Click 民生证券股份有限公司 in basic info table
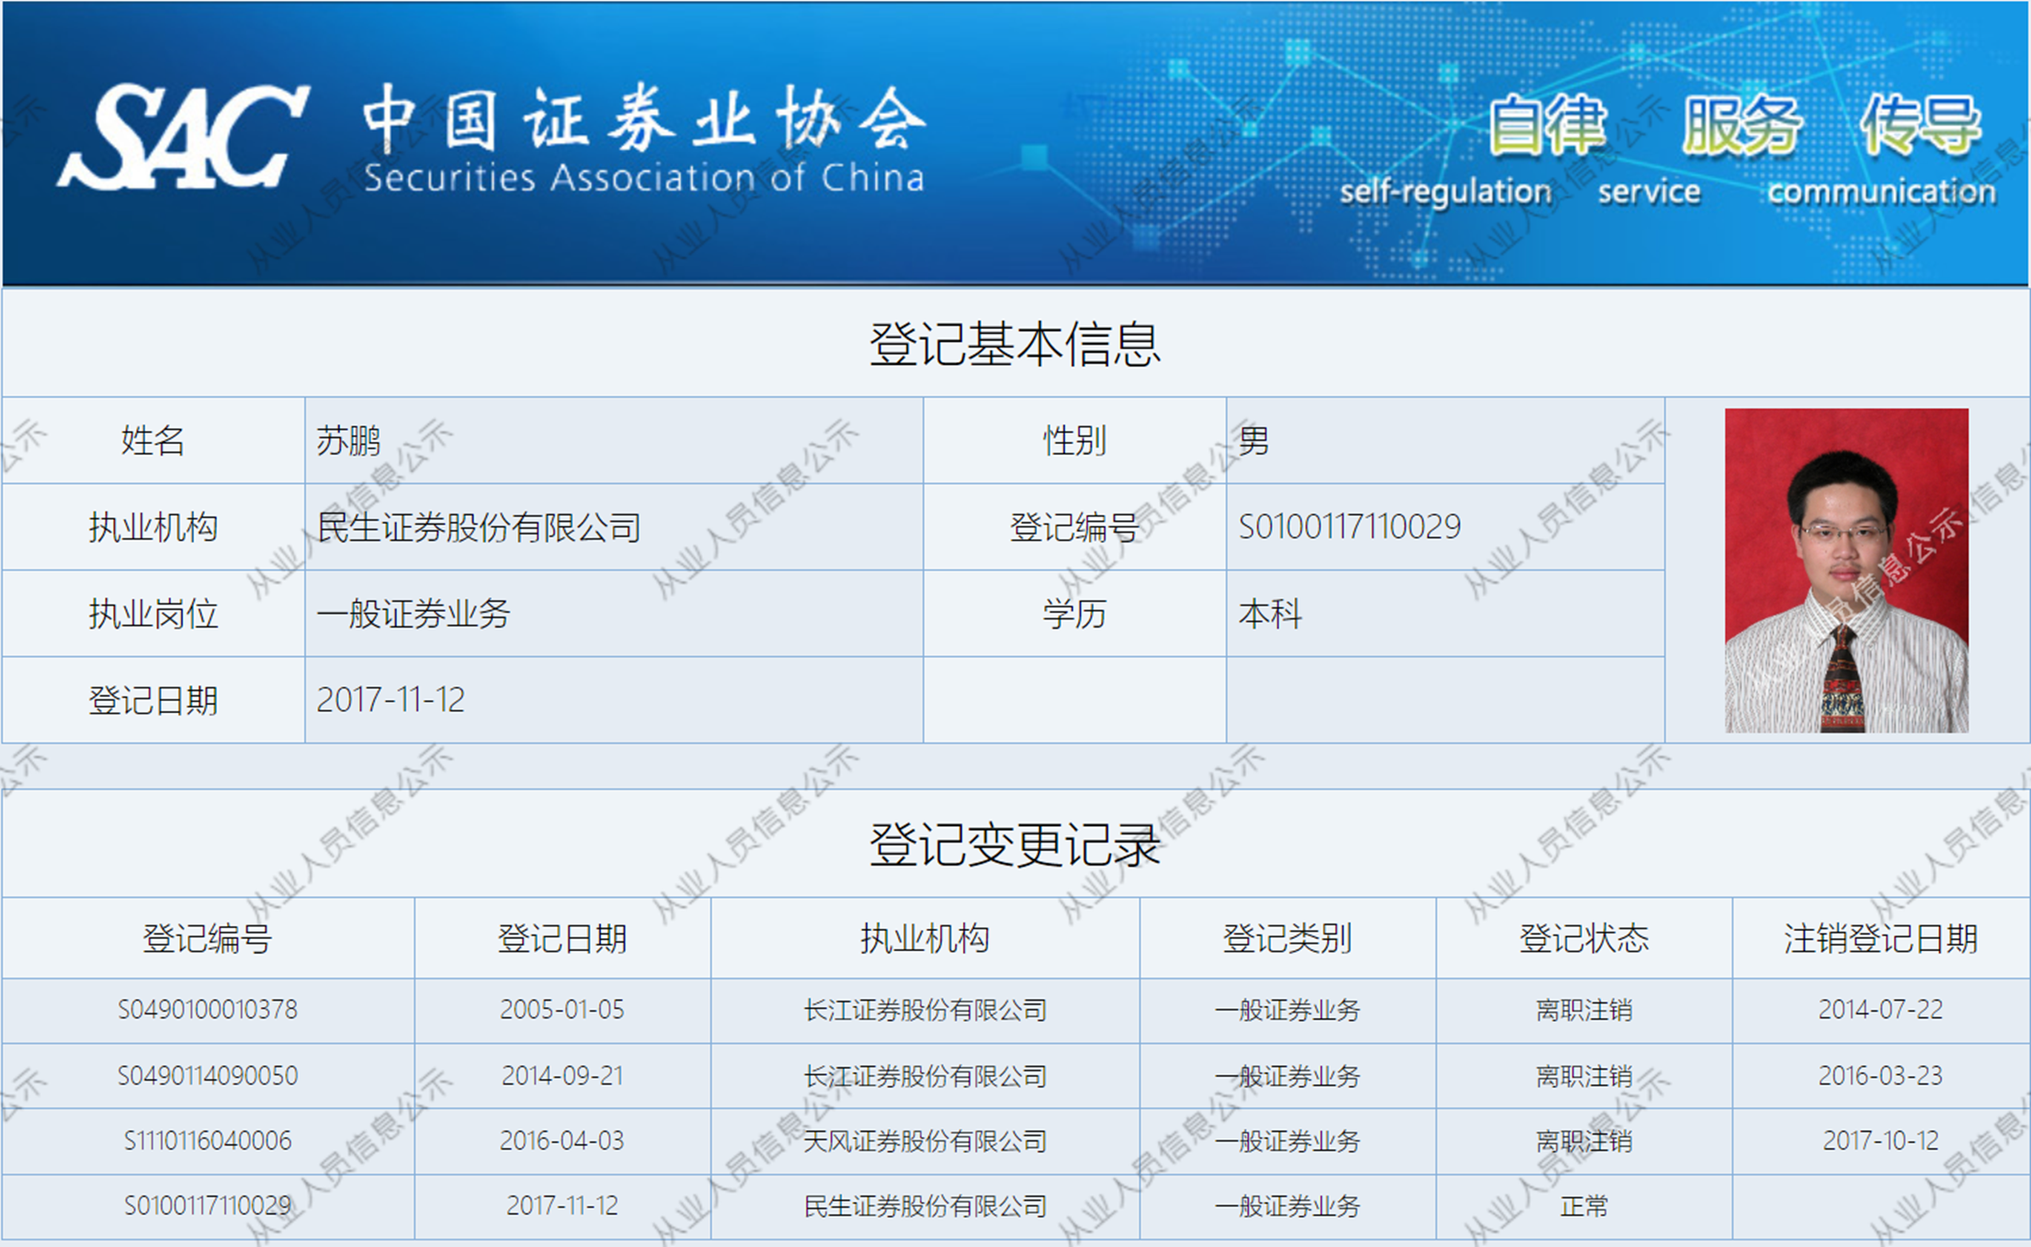 coord(479,527)
